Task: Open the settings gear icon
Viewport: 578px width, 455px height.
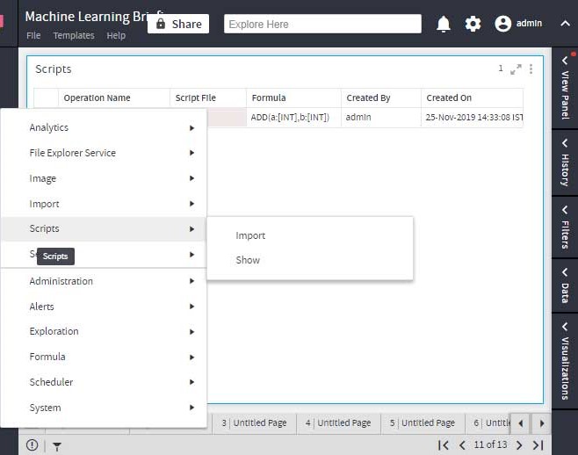Action: click(x=473, y=24)
